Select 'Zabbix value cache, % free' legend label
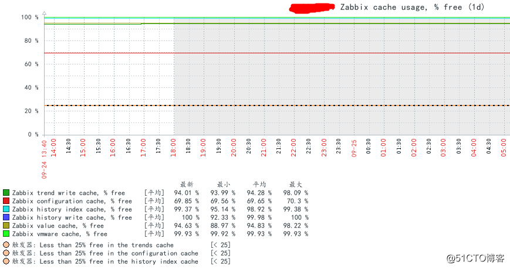510x269 pixels. (58, 226)
